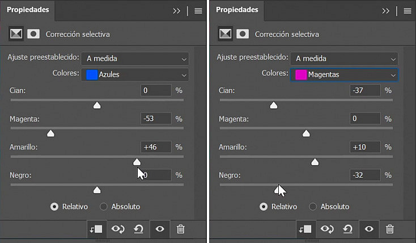Open Colores dropdown showing Magentas

click(344, 75)
